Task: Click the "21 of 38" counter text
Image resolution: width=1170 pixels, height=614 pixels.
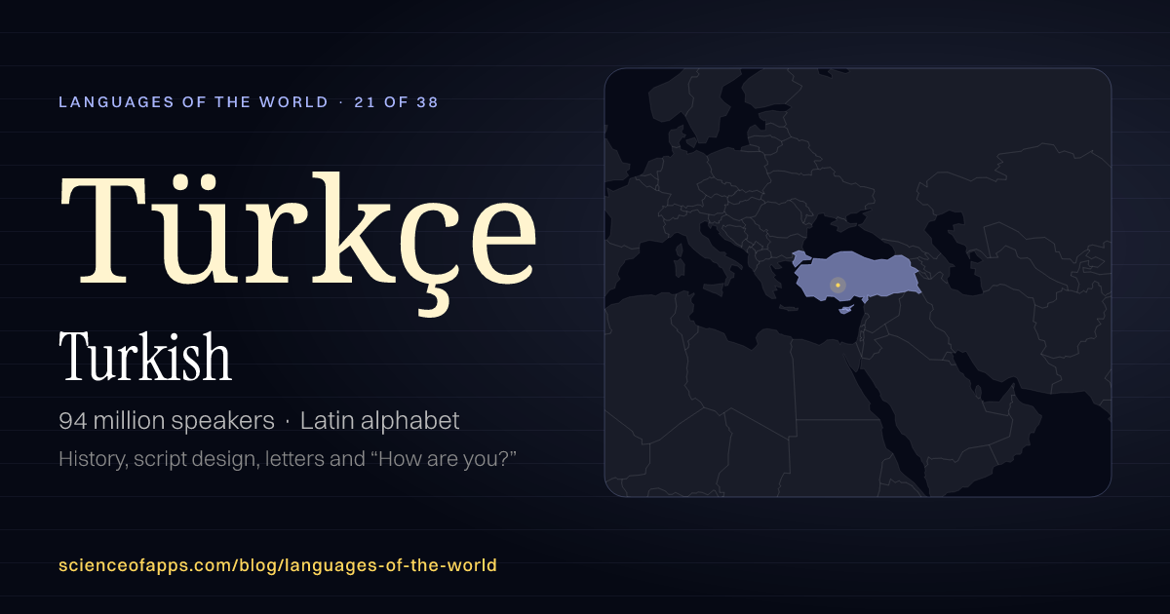Action: 397,101
